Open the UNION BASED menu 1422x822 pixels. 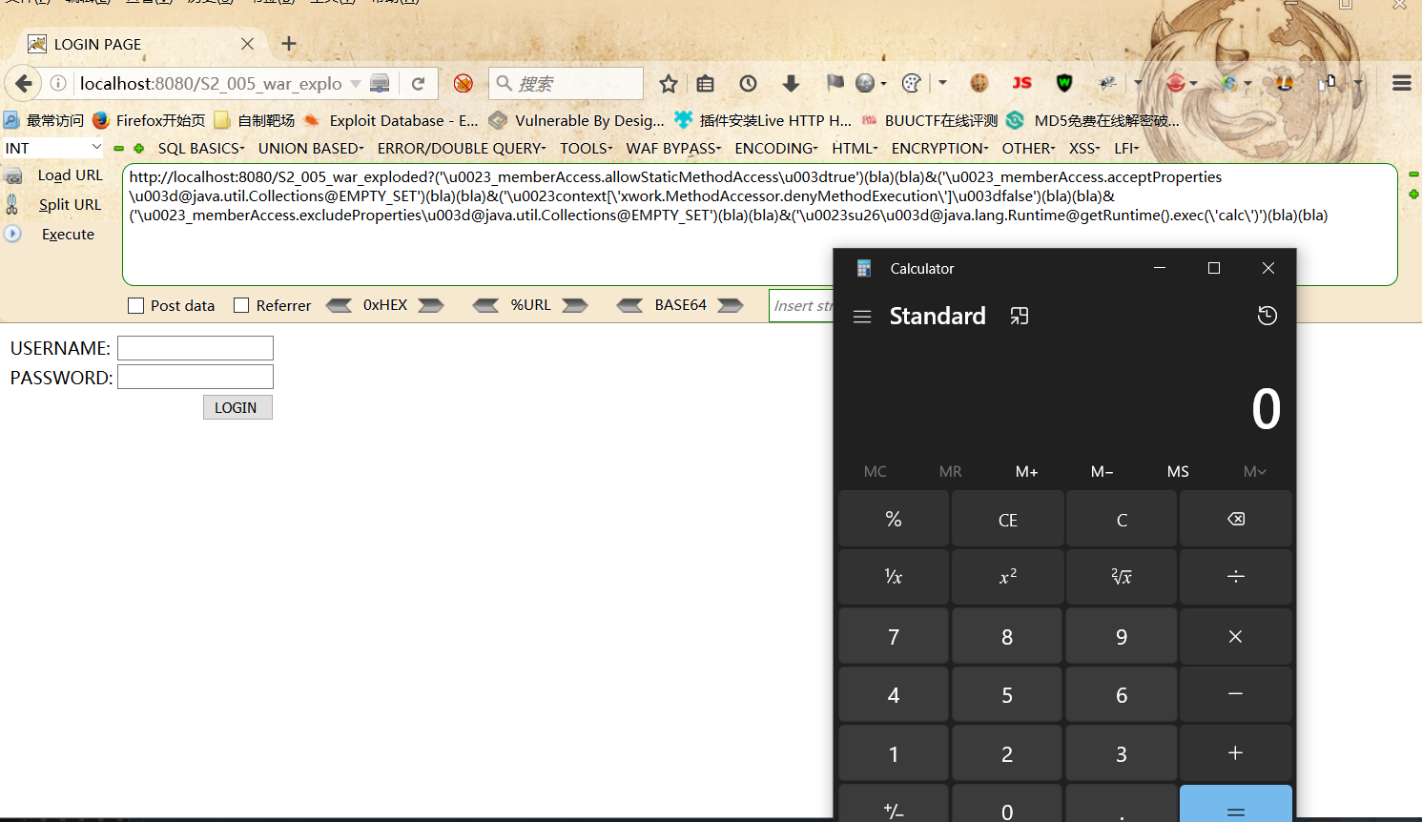click(311, 148)
